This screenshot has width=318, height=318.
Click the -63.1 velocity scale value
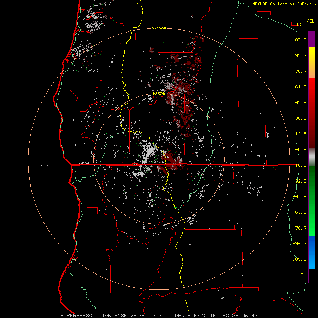299,212
